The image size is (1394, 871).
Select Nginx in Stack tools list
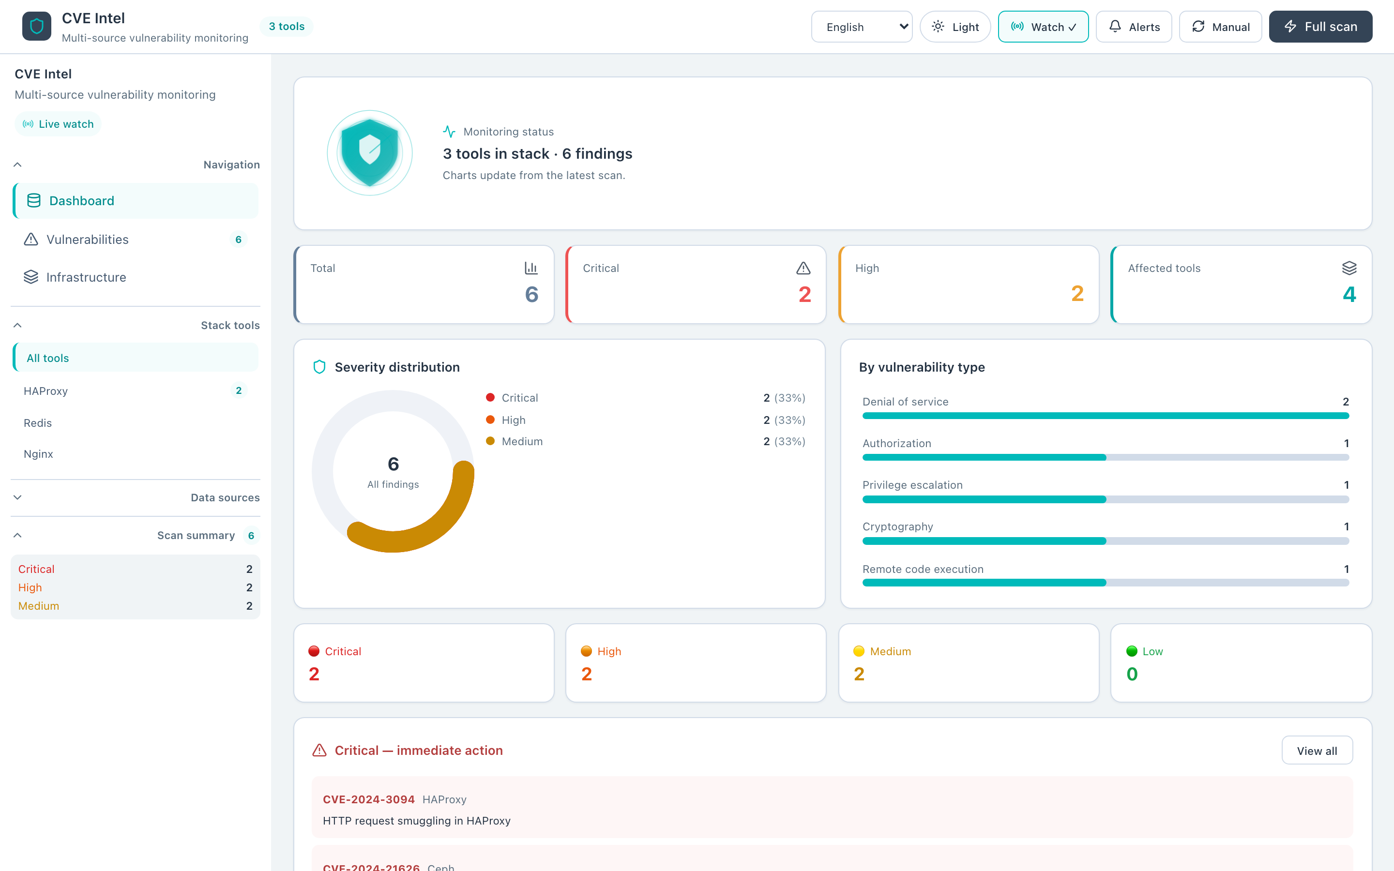pos(136,454)
